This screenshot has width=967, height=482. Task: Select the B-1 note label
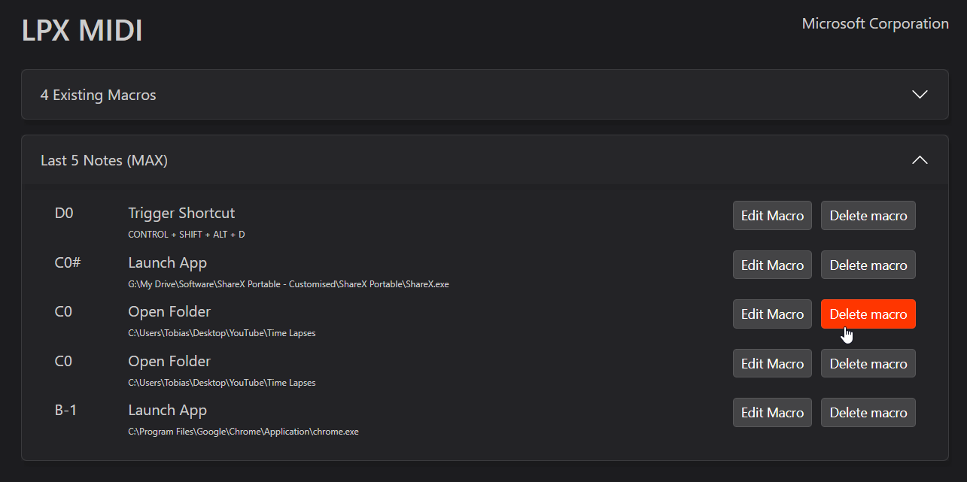tap(65, 411)
